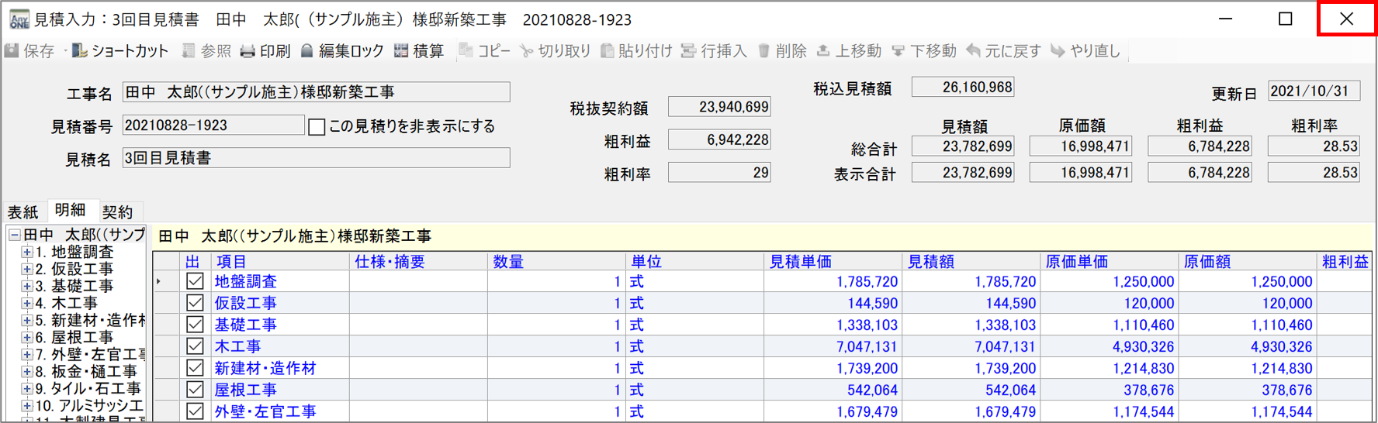1378x423 pixels.
Task: Collapse the root 田中 太郎 tree node
Action: (x=14, y=235)
